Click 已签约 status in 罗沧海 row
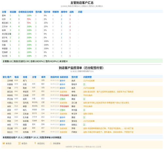 click(x=63, y=99)
